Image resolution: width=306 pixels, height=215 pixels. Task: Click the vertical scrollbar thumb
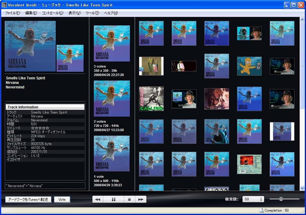click(x=302, y=65)
